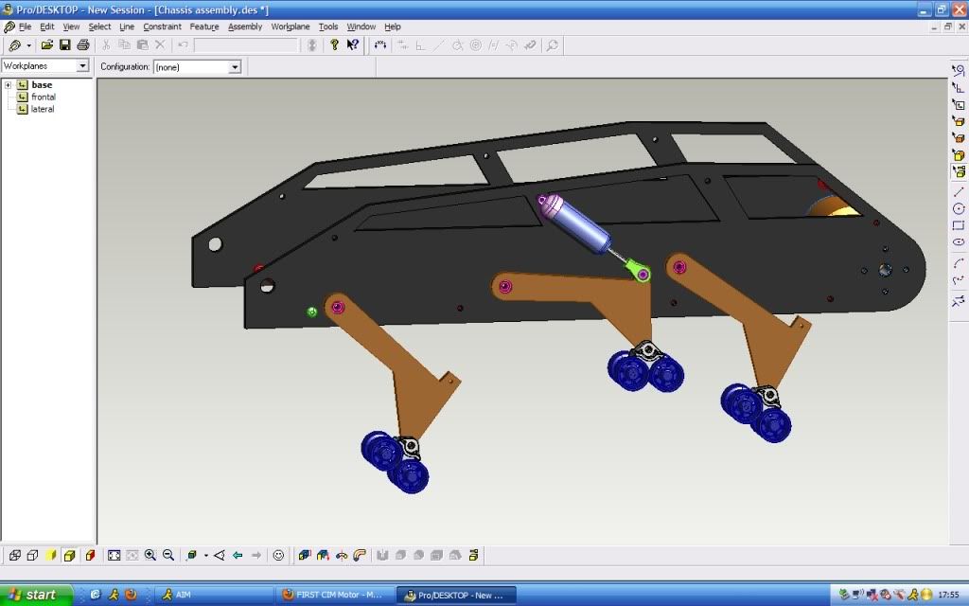The width and height of the screenshot is (969, 606).
Task: Toggle the red shaded display mode
Action: (90, 556)
